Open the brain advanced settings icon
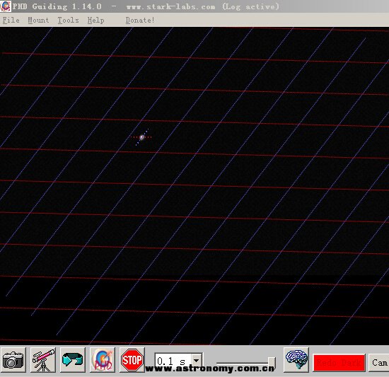 (x=296, y=360)
